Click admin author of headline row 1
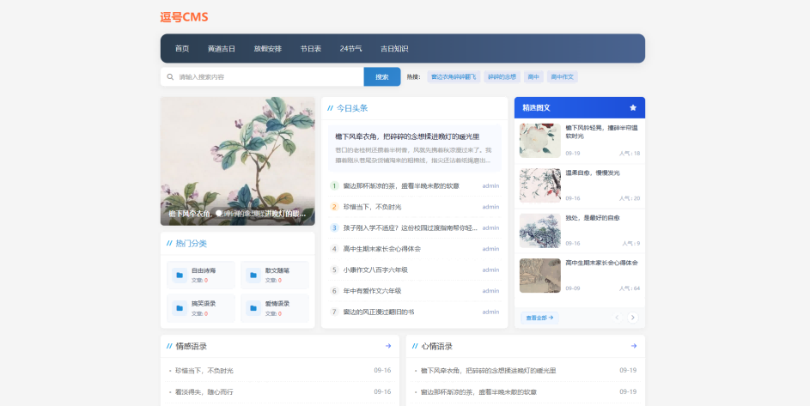Image resolution: width=810 pixels, height=406 pixels. [490, 186]
